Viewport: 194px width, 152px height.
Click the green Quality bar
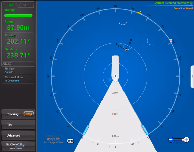click(18, 16)
